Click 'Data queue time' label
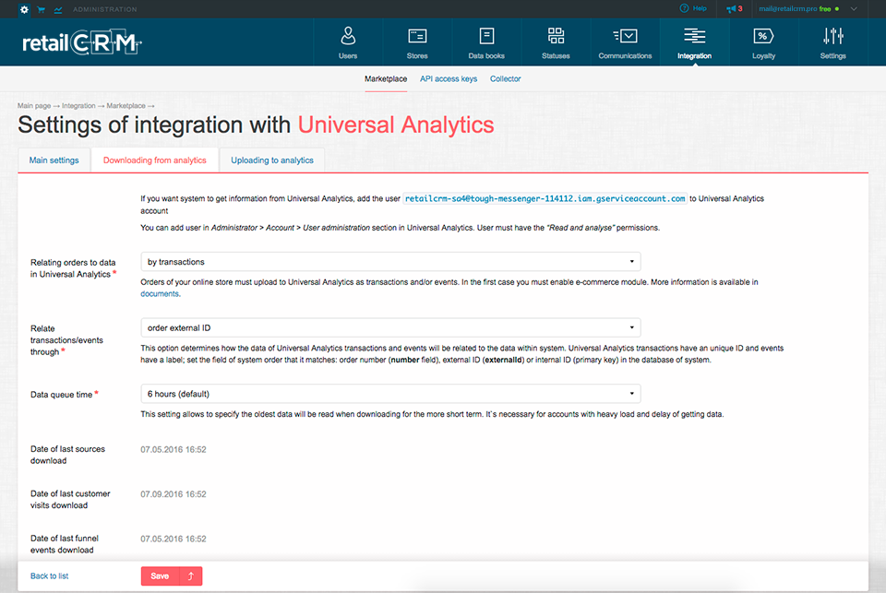The height and width of the screenshot is (593, 886). [62, 394]
